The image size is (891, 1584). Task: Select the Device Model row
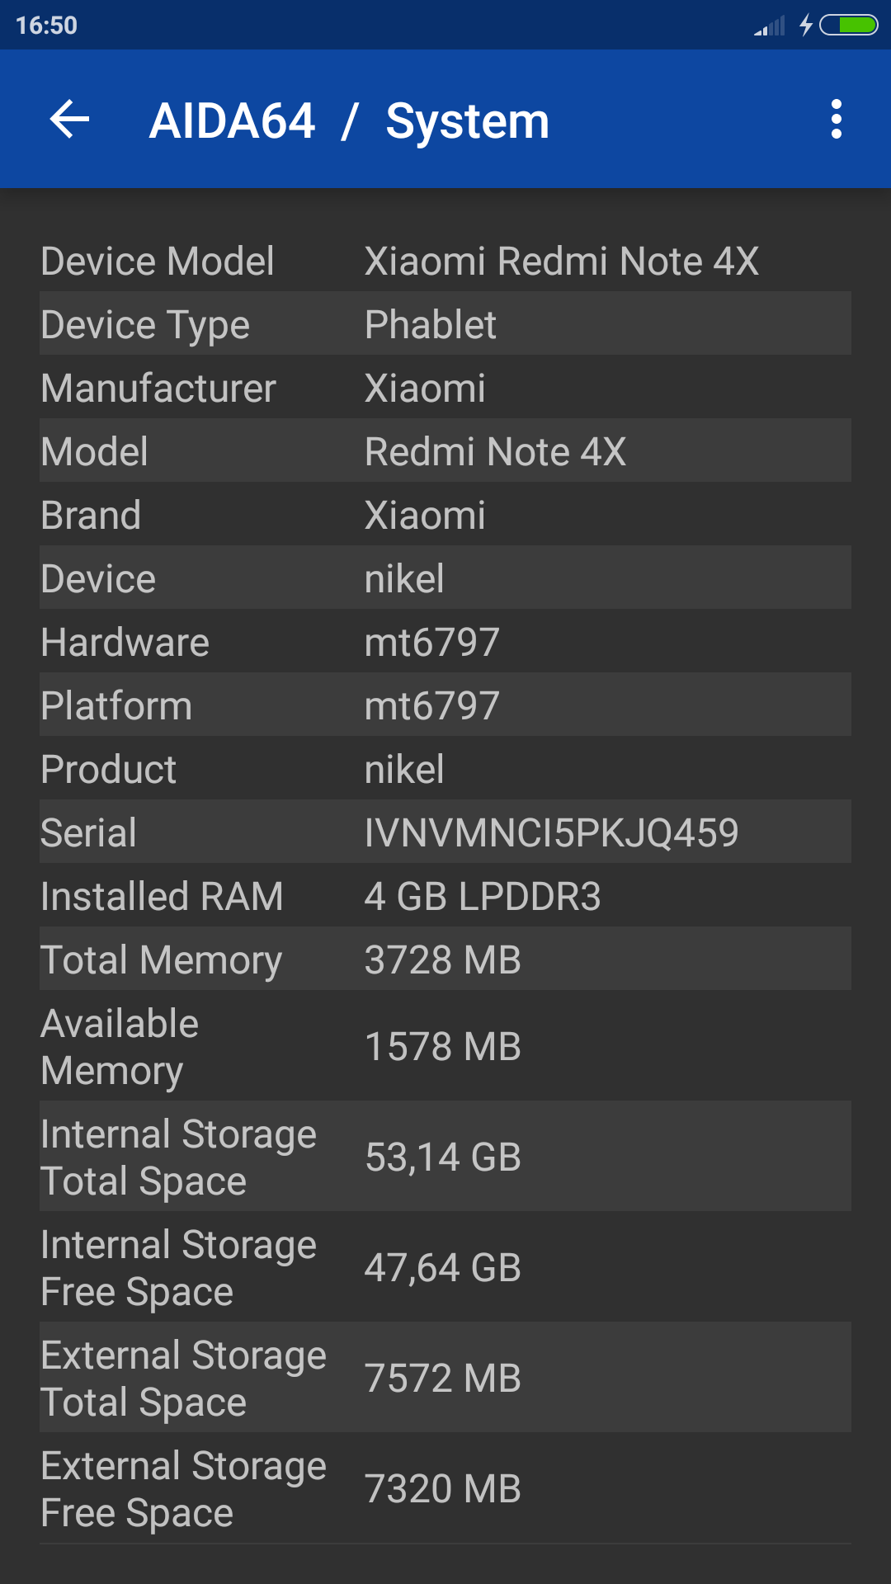pyautogui.click(x=445, y=261)
